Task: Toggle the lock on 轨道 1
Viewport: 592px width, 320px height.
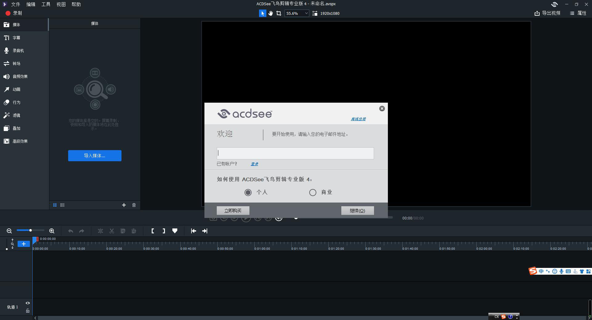Action: point(28,311)
